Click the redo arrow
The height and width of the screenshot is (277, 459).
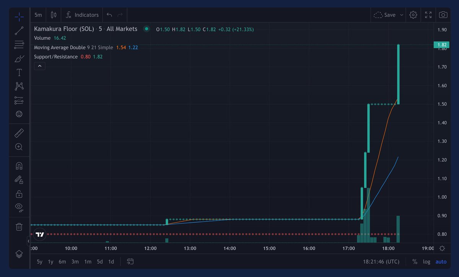(x=120, y=15)
